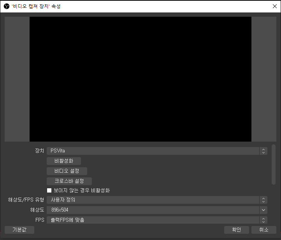Viewport: 281px width, 240px height.
Task: Click the 해상도 label text
Action: point(37,210)
